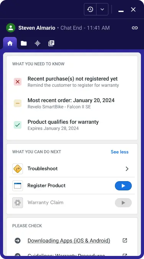Click the Register Product window icon
Screen dimensions: 144x259
pos(18,186)
